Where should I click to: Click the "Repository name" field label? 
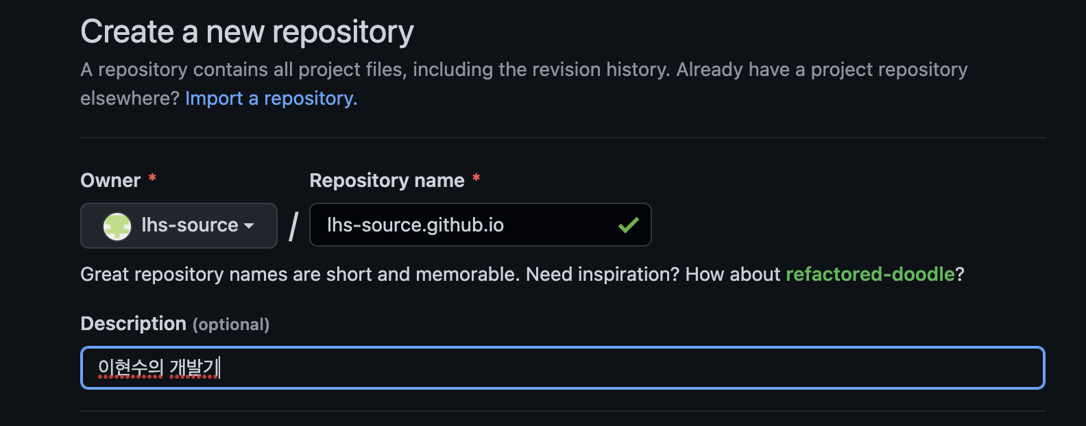[x=387, y=181]
